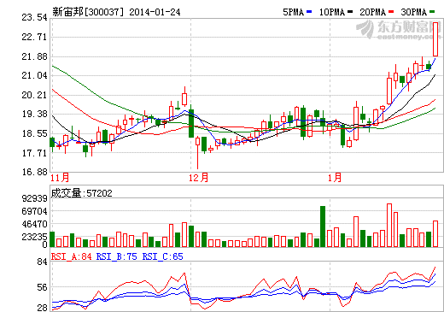Click the 成交量:57202 volume label

point(81,193)
